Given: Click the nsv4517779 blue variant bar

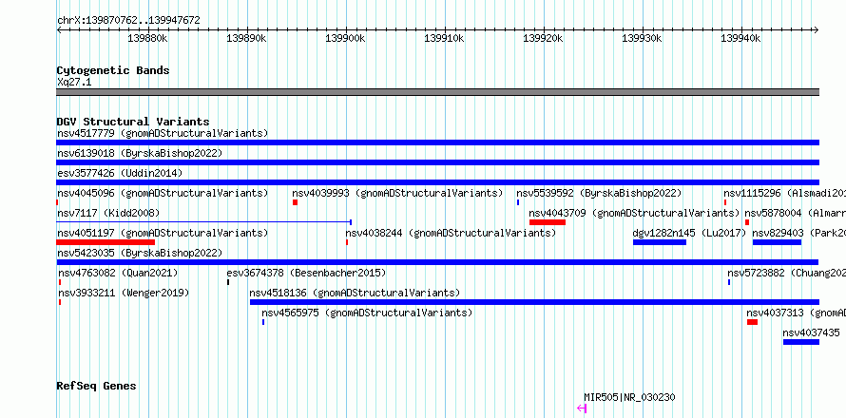Looking at the screenshot, I should (437, 142).
